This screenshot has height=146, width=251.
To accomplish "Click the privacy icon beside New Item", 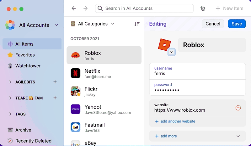I will tap(203, 8).
